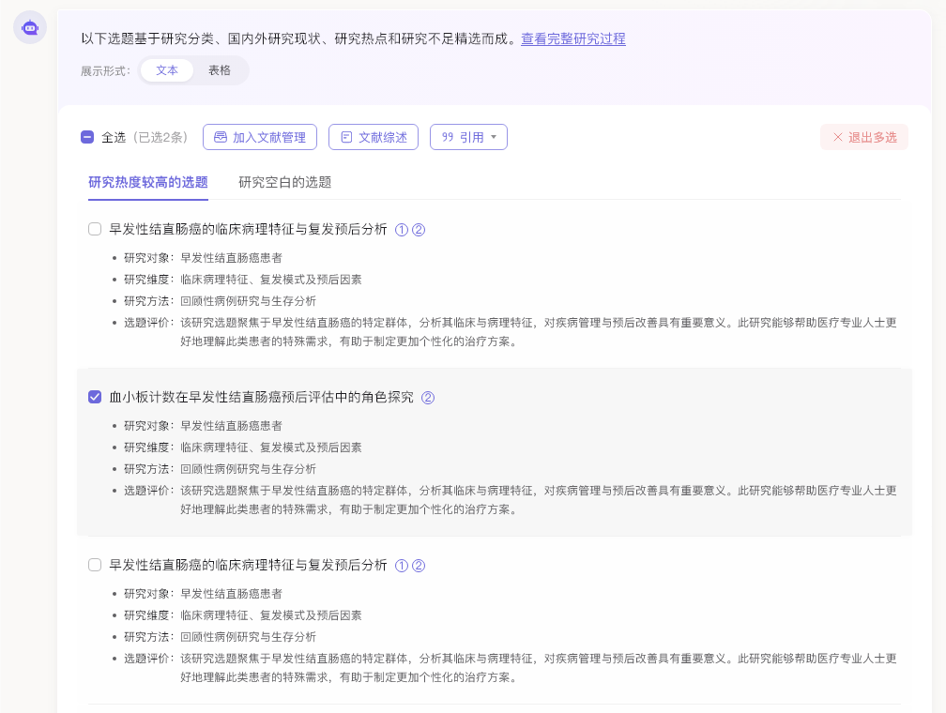Click the quotation mark icon for 引用
Image resolution: width=946 pixels, height=713 pixels.
coord(448,137)
